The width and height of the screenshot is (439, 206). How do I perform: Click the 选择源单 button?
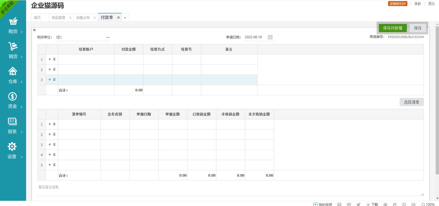[411, 102]
